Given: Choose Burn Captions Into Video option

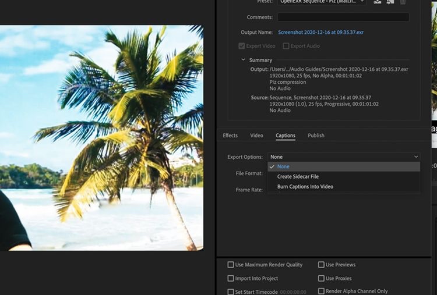Looking at the screenshot, I should click(344, 186).
